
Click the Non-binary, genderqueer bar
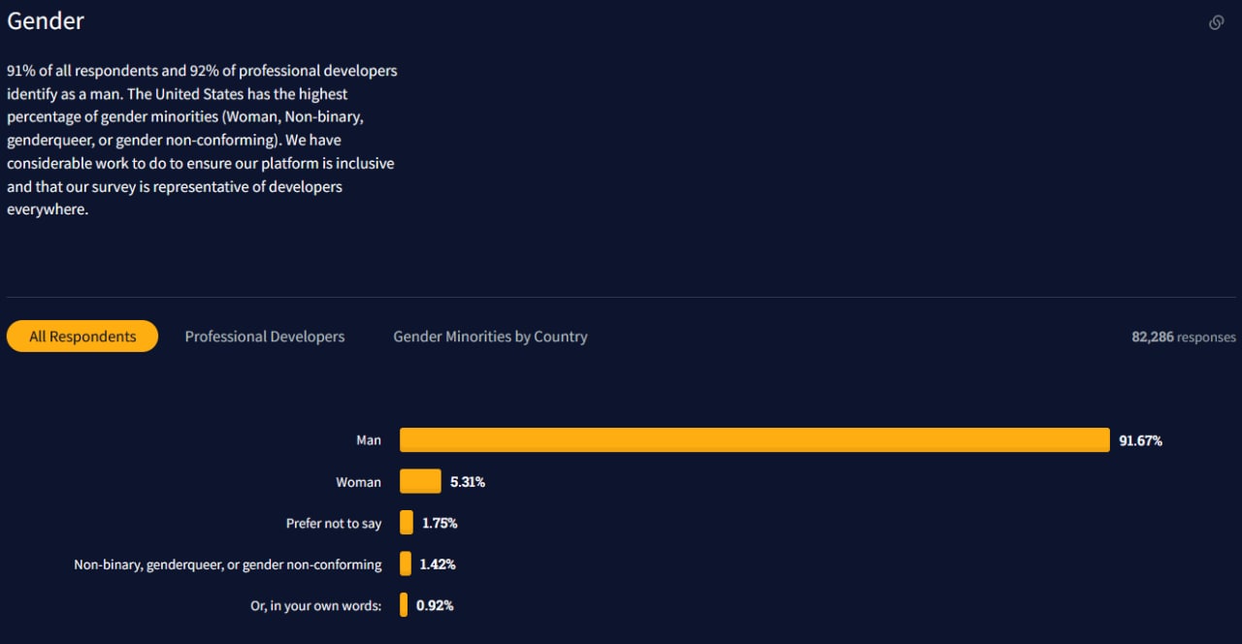point(406,563)
